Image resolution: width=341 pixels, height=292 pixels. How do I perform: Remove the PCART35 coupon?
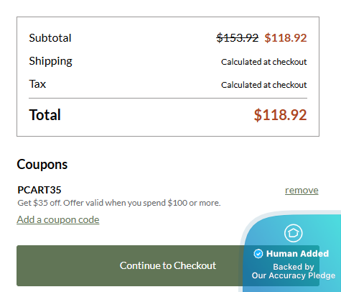click(302, 191)
